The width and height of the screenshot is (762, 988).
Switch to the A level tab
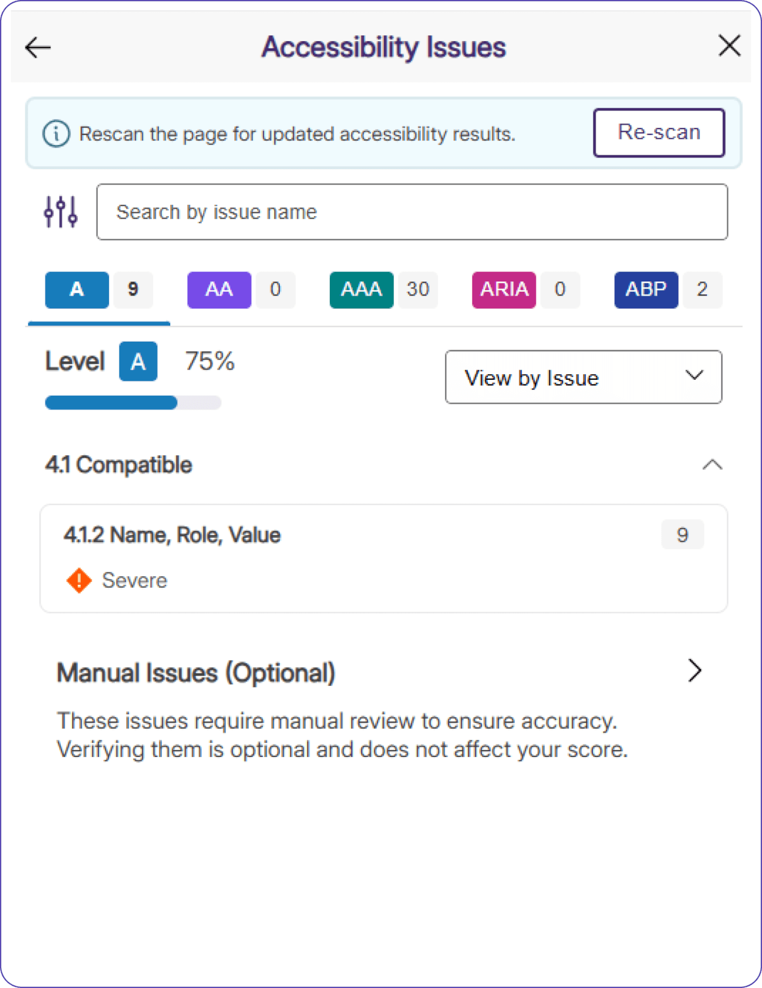(x=77, y=290)
